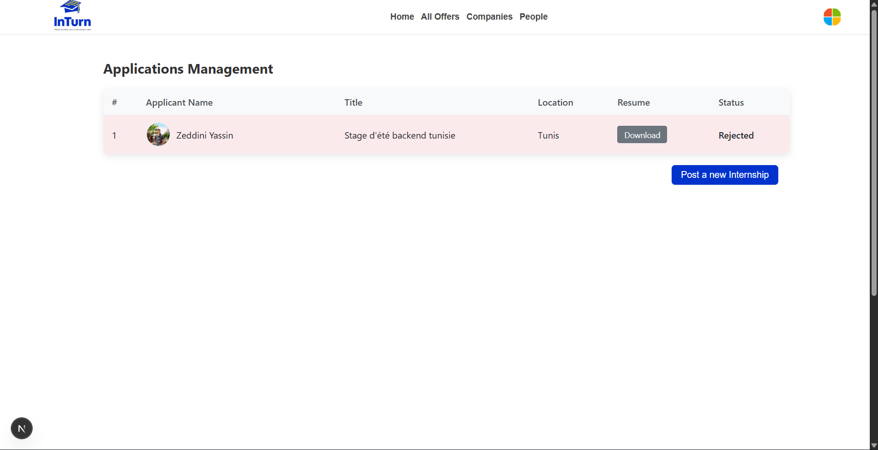Click the Applicant Name column header
This screenshot has width=878, height=450.
[179, 103]
